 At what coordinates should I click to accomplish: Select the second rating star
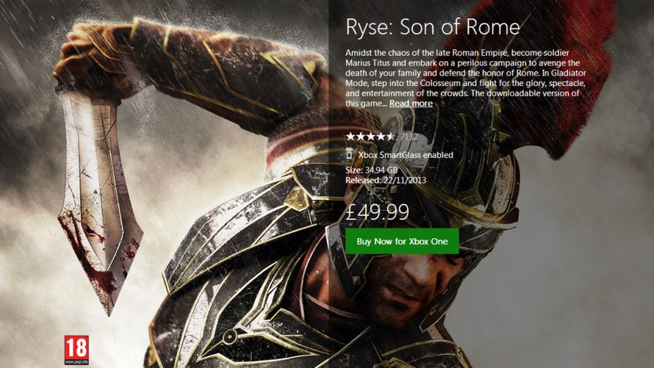(360, 136)
